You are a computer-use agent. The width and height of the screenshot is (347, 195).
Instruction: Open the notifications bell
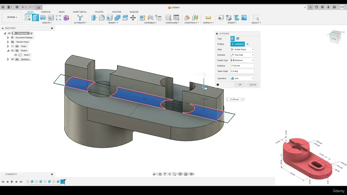point(328,7)
